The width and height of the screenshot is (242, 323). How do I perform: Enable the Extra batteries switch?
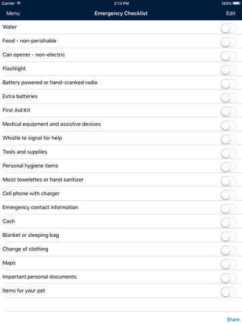[229, 98]
